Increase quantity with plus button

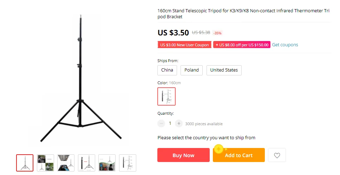pos(179,123)
